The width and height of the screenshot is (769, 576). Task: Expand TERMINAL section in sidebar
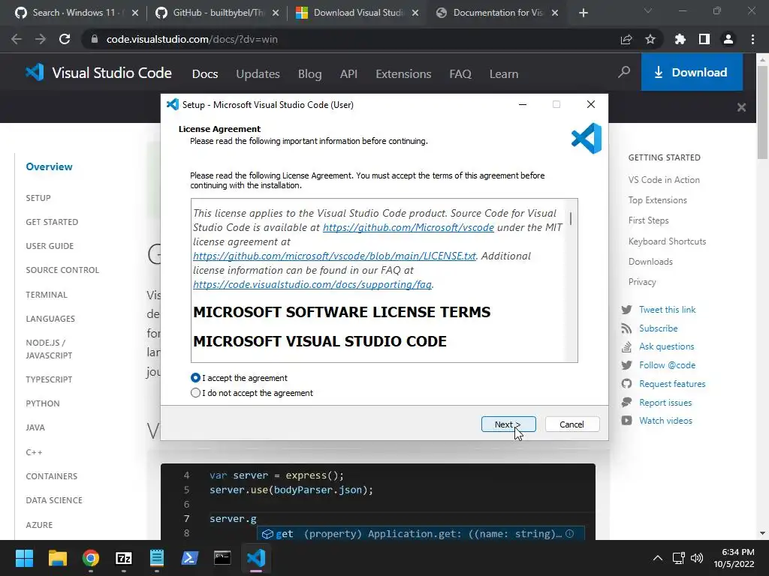pyautogui.click(x=47, y=295)
